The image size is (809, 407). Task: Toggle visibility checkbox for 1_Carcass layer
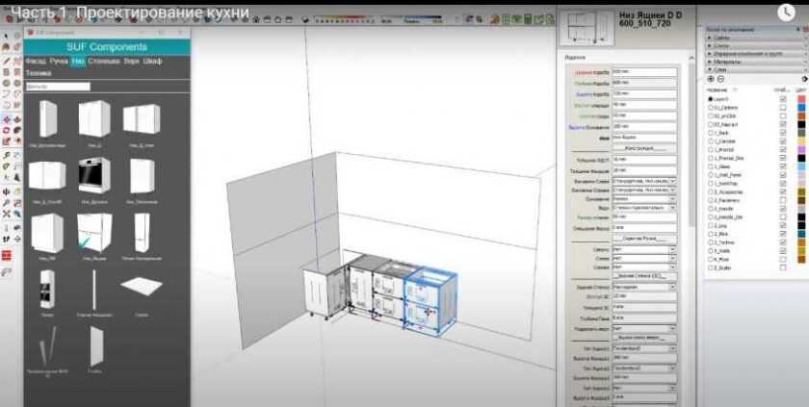coord(782,140)
